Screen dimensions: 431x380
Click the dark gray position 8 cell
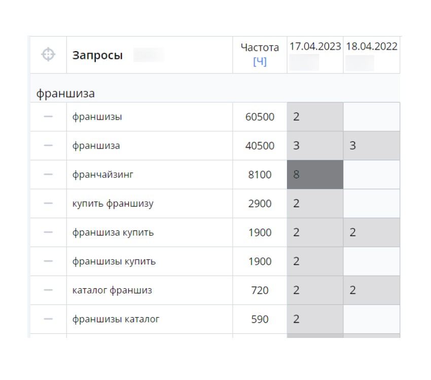click(315, 175)
